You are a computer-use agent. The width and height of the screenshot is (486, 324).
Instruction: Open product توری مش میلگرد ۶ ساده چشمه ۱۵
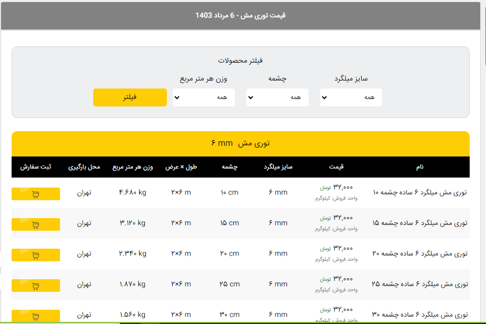pyautogui.click(x=420, y=223)
